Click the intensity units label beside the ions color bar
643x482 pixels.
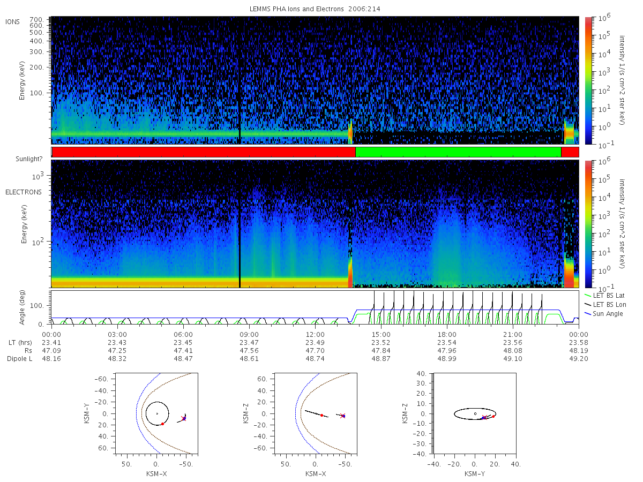point(623,80)
